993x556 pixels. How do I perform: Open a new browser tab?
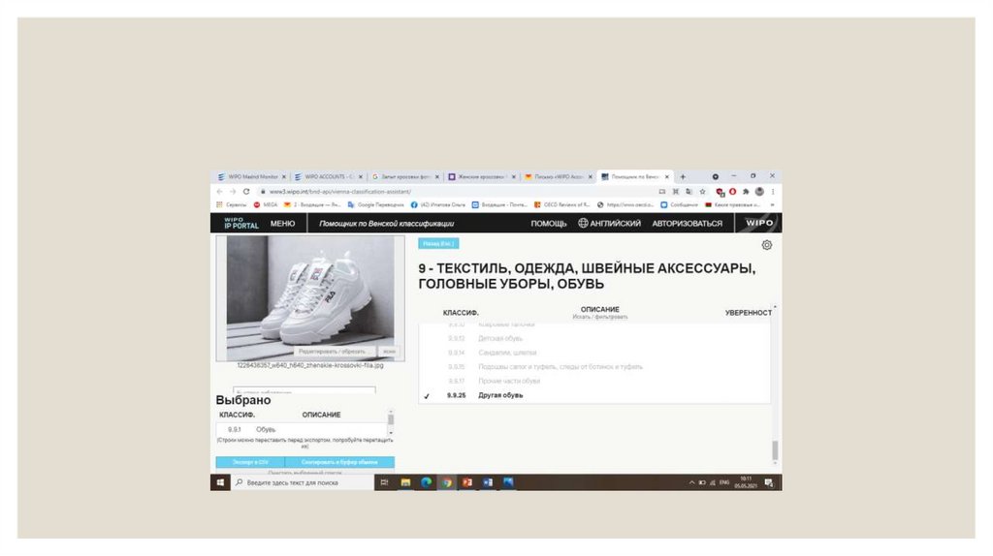[683, 177]
